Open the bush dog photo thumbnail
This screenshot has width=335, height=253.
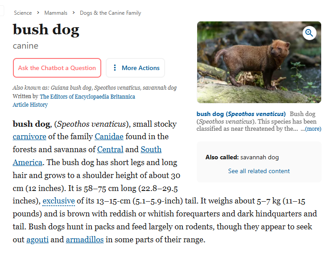pos(259,62)
